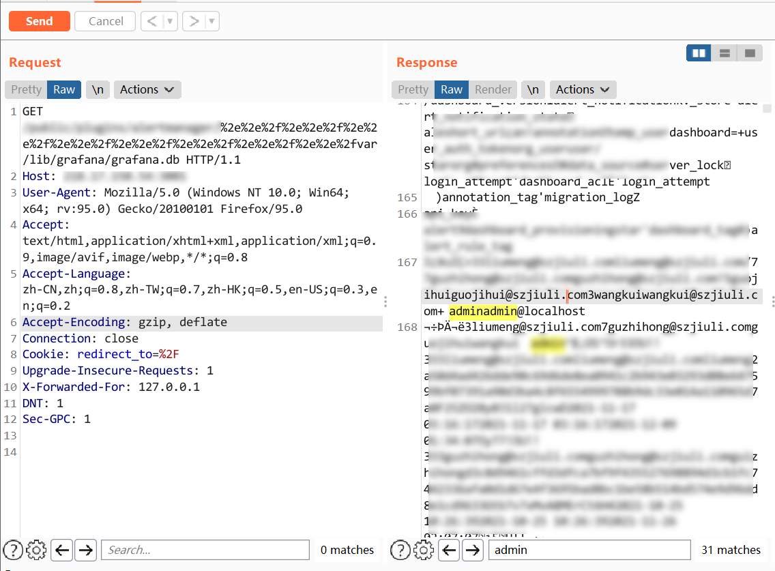The width and height of the screenshot is (775, 571).
Task: Click the Cancel button
Action: pos(105,21)
